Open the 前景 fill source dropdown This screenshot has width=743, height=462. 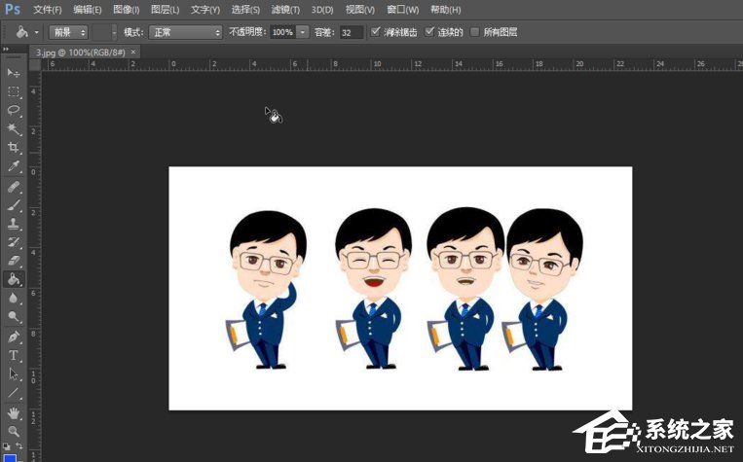click(68, 32)
